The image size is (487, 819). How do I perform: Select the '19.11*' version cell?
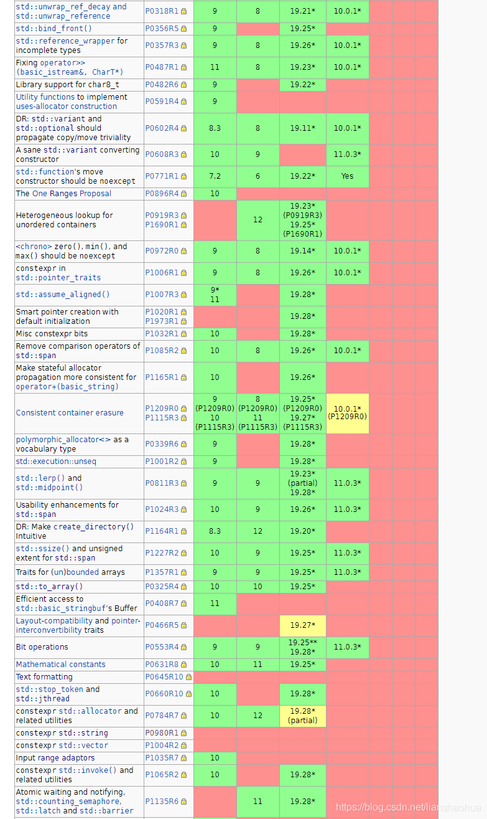[303, 128]
